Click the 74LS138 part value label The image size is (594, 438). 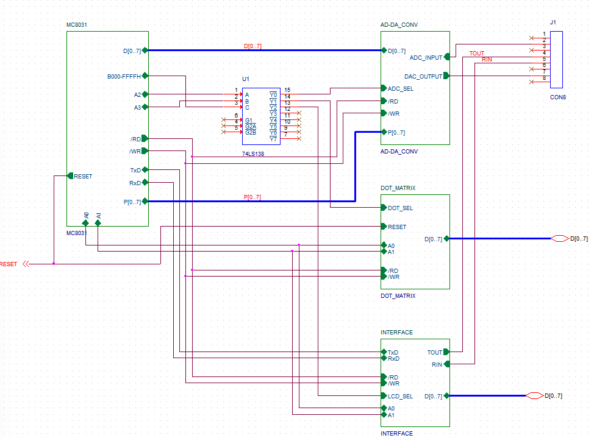253,154
